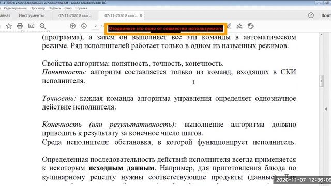Click the screen-sharing warning banner
The width and height of the screenshot is (331, 186).
165,28
